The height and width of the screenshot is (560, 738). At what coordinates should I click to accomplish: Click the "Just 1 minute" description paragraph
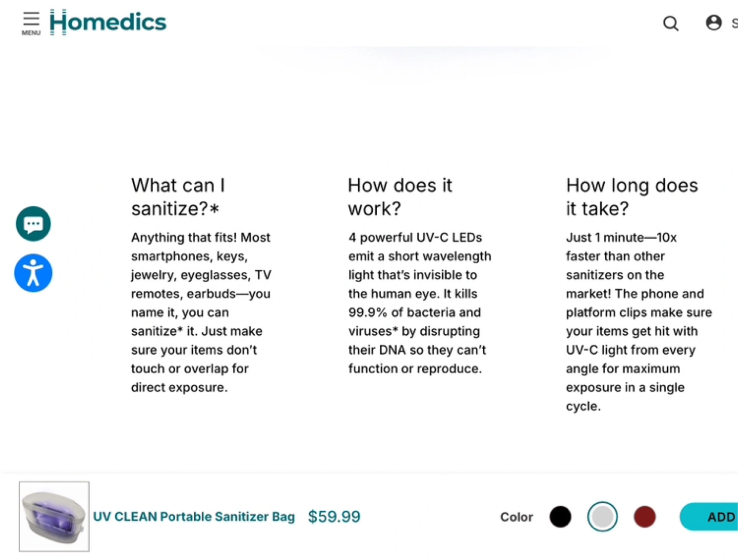tap(638, 321)
